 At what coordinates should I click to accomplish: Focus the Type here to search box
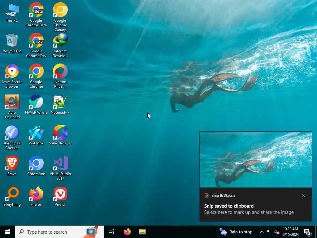[59, 232]
